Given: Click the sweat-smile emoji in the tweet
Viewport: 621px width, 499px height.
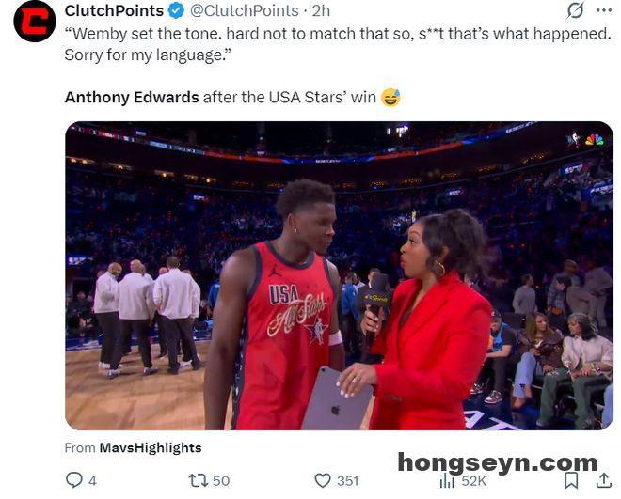Looking at the screenshot, I should point(390,98).
